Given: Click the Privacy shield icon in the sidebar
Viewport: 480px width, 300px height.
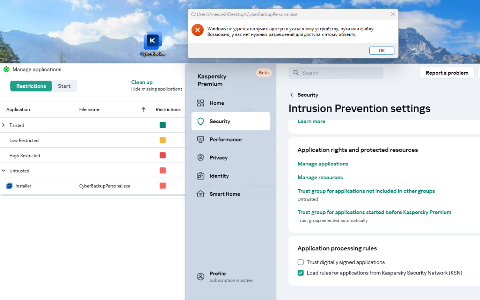Looking at the screenshot, I should pyautogui.click(x=201, y=158).
